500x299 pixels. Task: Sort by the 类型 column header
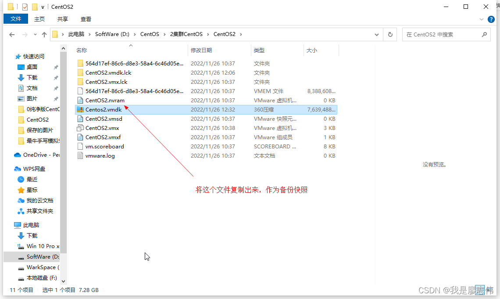259,50
